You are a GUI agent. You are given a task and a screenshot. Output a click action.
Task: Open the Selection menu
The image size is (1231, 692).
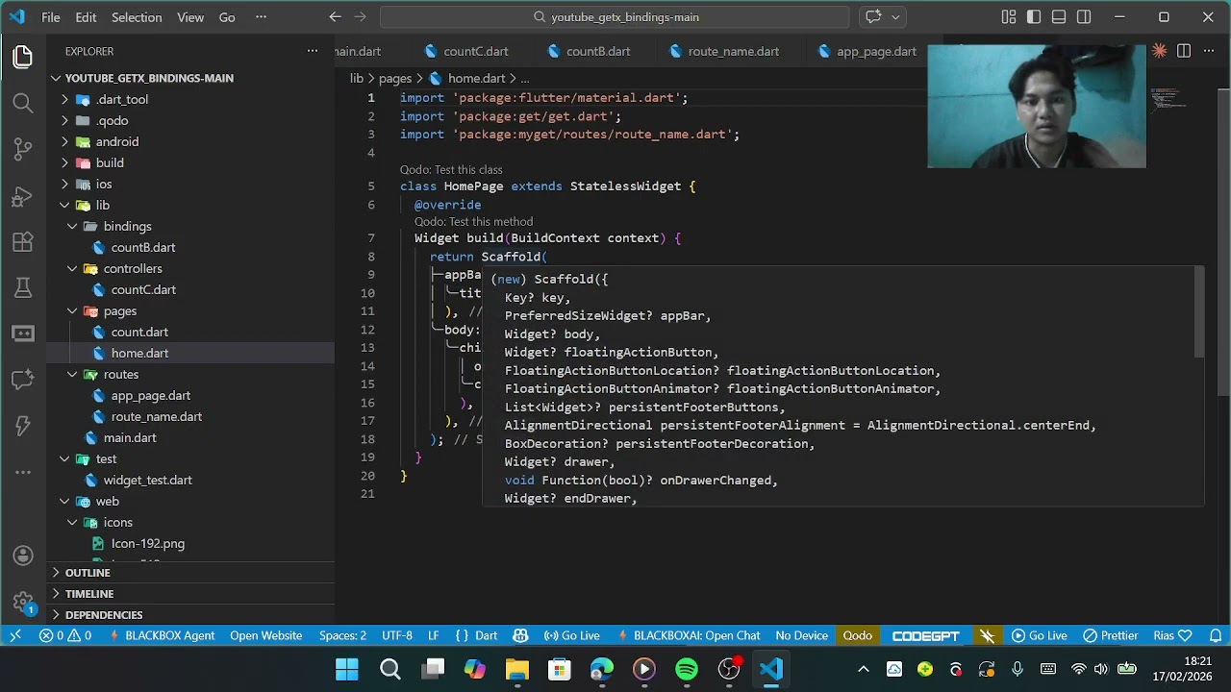click(137, 17)
